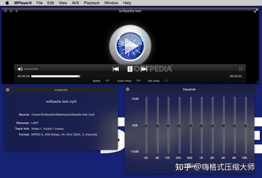
Task: Pause playback using the pause icon
Action: [x=130, y=69]
